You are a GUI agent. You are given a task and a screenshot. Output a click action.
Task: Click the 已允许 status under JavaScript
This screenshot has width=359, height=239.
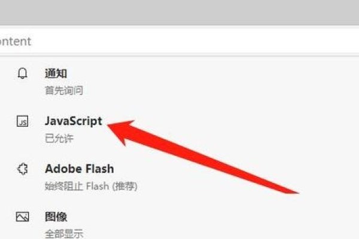(59, 138)
